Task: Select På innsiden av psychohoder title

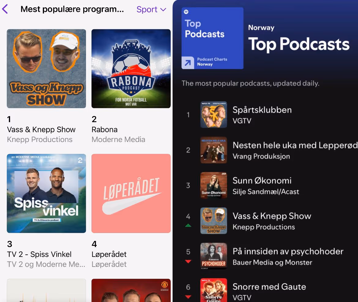Action: (288, 251)
